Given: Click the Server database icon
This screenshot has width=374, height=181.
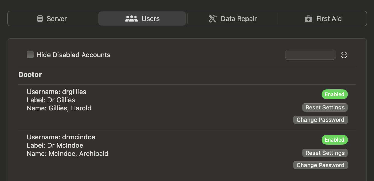Looking at the screenshot, I should click(x=40, y=19).
